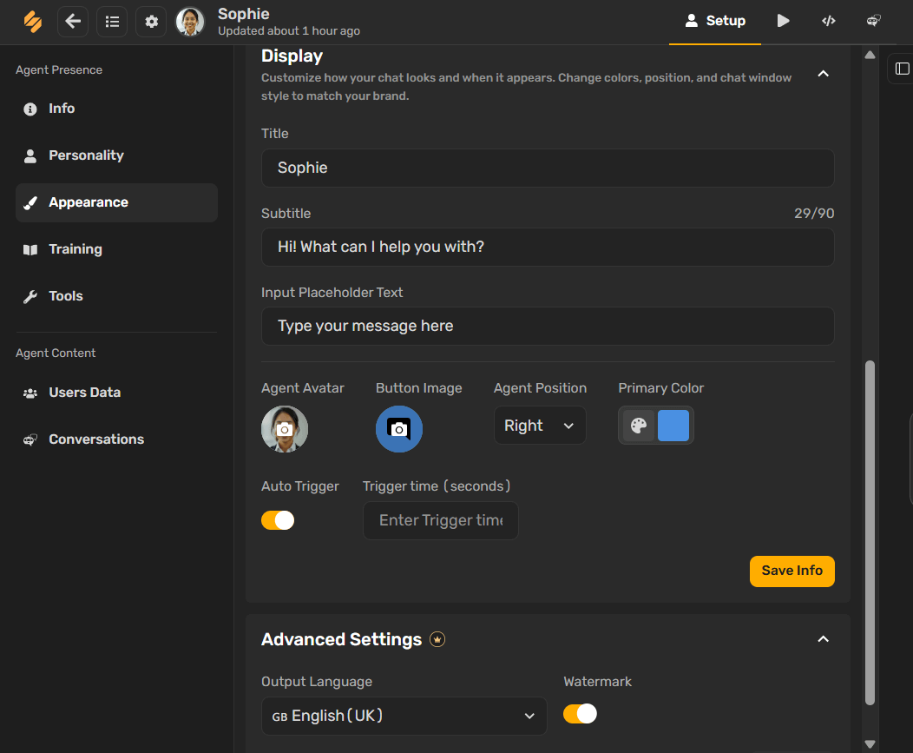Screen dimensions: 913x753
Task: Open Conversations in the sidebar
Action: click(x=116, y=439)
